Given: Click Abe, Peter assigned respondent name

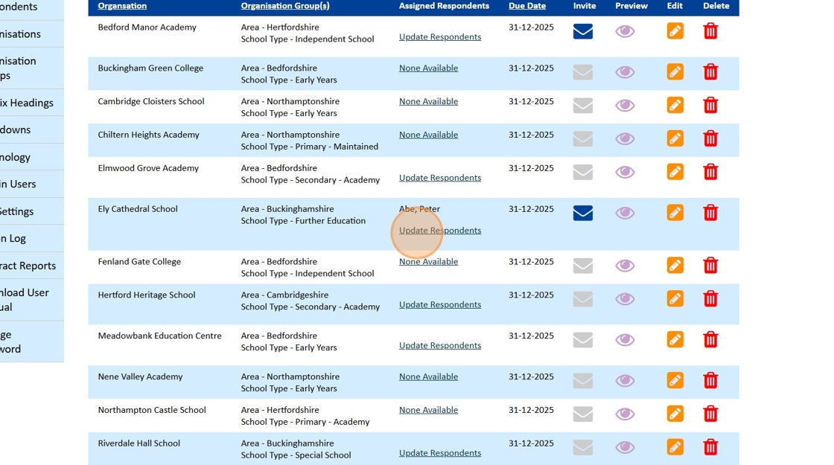Looking at the screenshot, I should 420,209.
